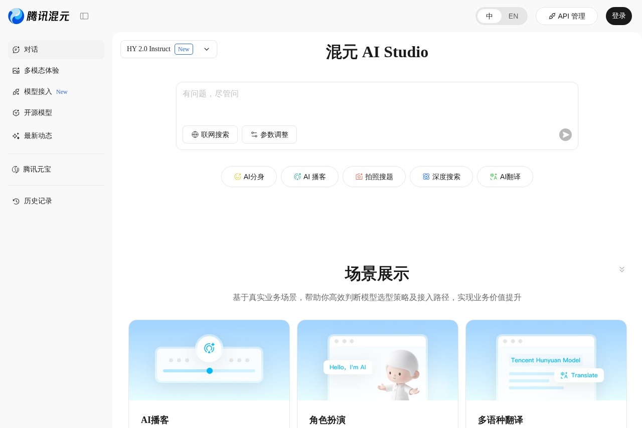Open API 管理

[x=567, y=16]
